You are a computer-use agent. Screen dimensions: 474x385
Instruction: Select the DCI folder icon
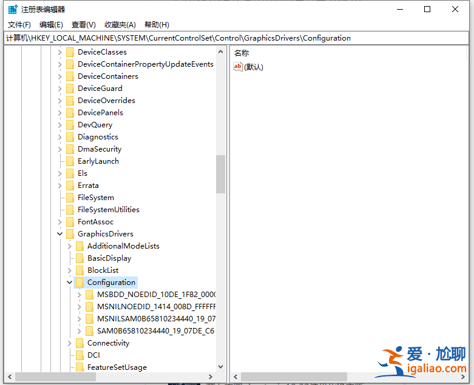(x=80, y=355)
